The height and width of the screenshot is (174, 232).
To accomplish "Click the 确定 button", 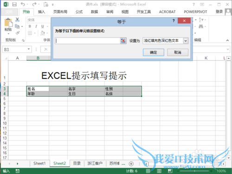I will (x=154, y=52).
